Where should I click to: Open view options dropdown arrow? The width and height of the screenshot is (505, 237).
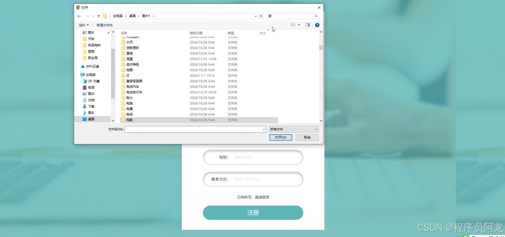299,25
